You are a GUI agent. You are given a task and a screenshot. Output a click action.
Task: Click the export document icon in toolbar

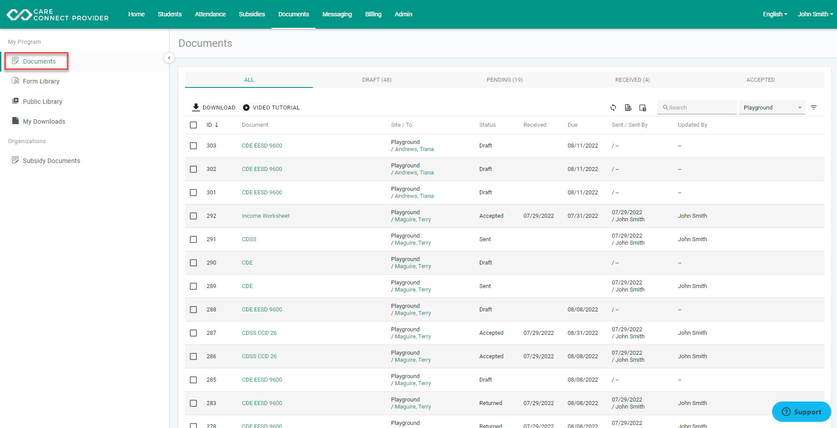coord(628,107)
